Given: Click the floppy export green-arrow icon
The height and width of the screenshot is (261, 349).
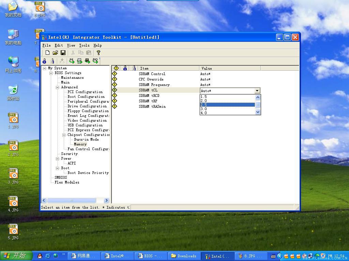Looking at the screenshot, I should tap(87, 61).
